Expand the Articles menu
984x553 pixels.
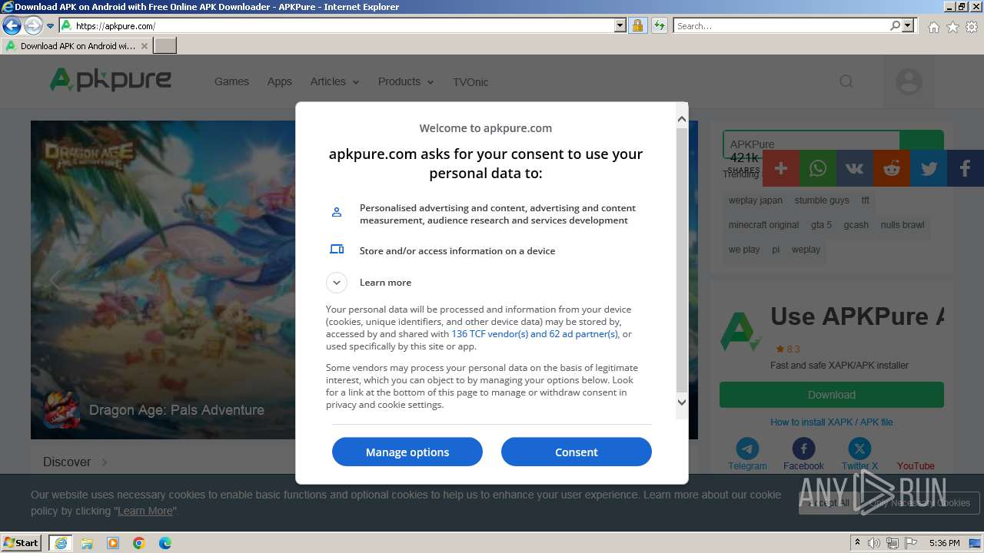pyautogui.click(x=334, y=81)
